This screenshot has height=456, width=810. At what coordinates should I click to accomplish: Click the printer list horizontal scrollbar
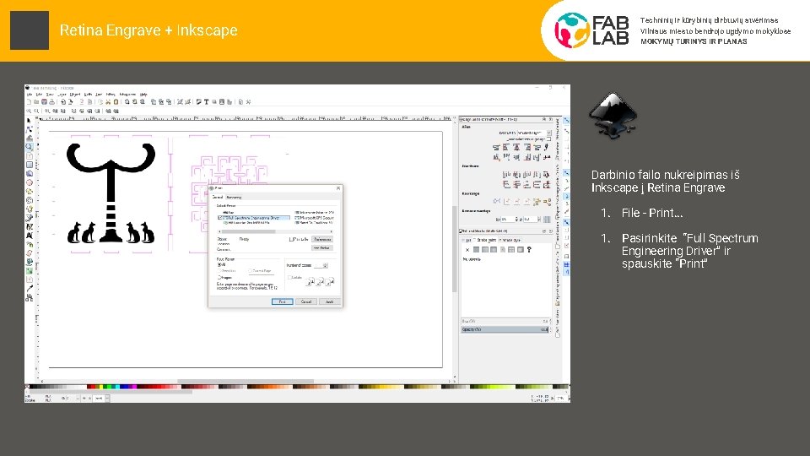click(x=275, y=231)
